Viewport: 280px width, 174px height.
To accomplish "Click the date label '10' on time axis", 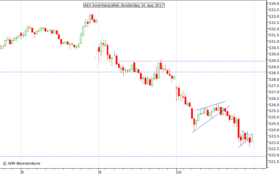I will [179, 172].
